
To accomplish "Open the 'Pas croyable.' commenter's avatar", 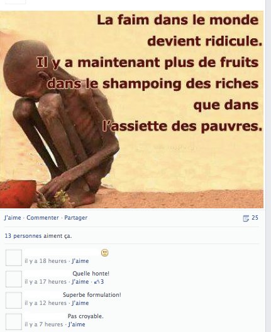I will 14,321.
